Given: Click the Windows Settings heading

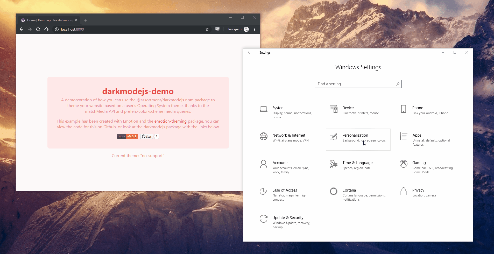Looking at the screenshot, I should (x=358, y=67).
